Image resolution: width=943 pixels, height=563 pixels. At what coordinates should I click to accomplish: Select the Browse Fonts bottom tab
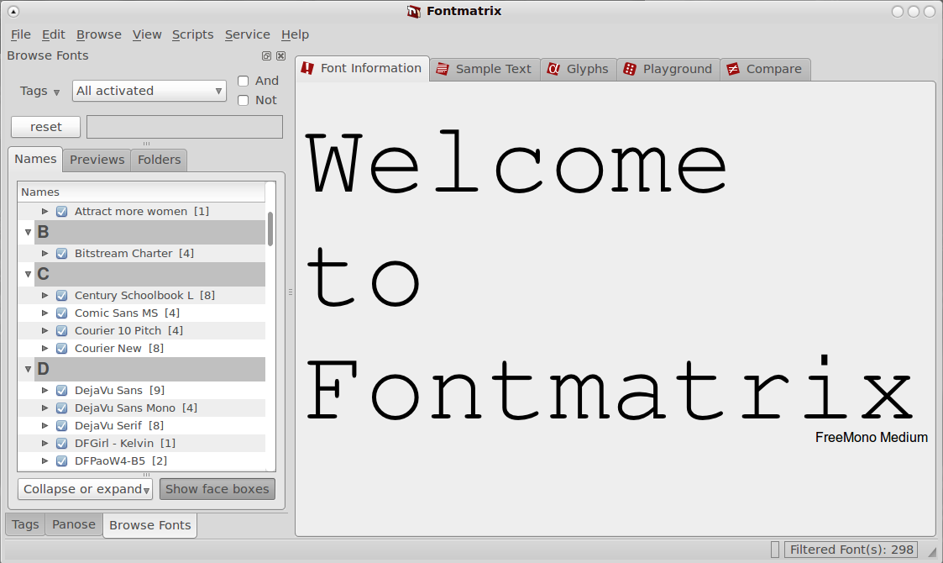coord(149,525)
